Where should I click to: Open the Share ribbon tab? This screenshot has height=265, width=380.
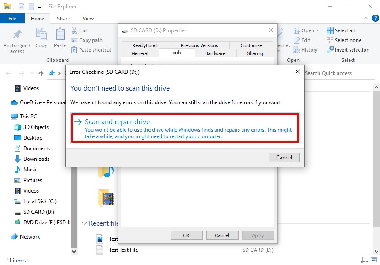(x=63, y=19)
